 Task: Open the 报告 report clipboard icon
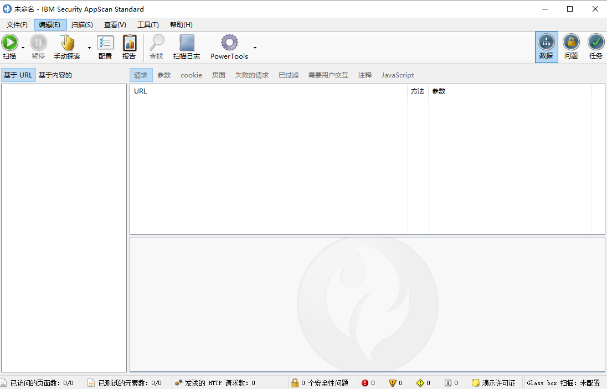(129, 43)
